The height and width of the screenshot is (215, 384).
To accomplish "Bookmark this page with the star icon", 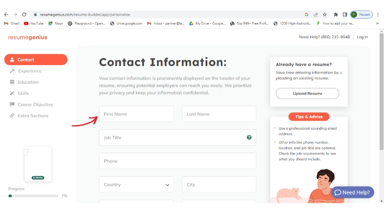I will tap(324, 14).
